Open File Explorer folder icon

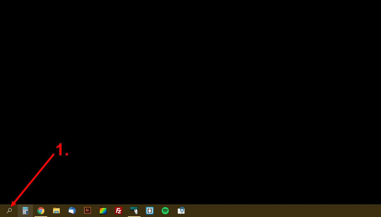56,211
